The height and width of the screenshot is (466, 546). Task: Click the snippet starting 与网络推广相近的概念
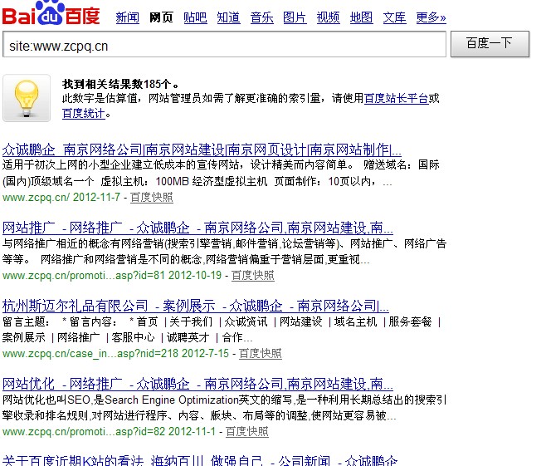coord(224,252)
